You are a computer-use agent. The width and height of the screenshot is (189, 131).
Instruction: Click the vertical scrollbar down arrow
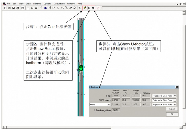click(x=184, y=124)
